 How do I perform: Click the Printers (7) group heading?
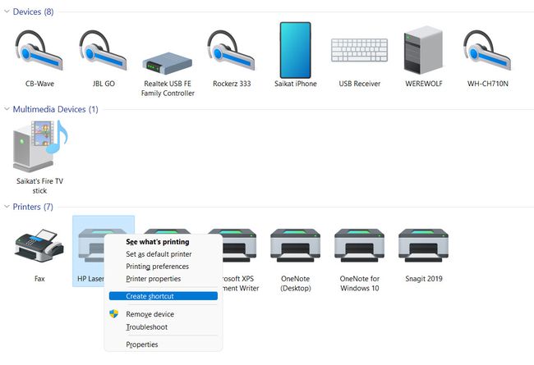pyautogui.click(x=33, y=207)
